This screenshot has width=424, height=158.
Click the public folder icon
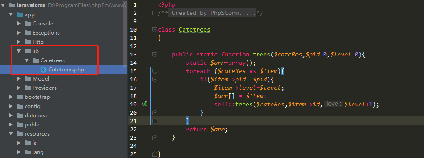pyautogui.click(x=20, y=124)
